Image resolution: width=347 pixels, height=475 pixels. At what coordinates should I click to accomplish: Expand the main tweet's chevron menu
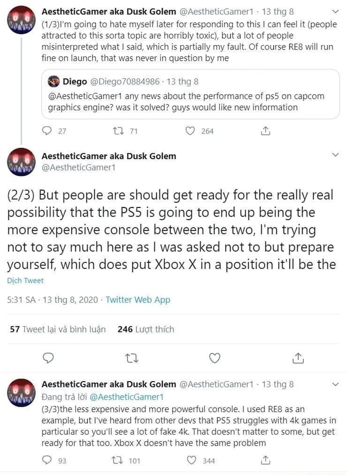pyautogui.click(x=335, y=156)
